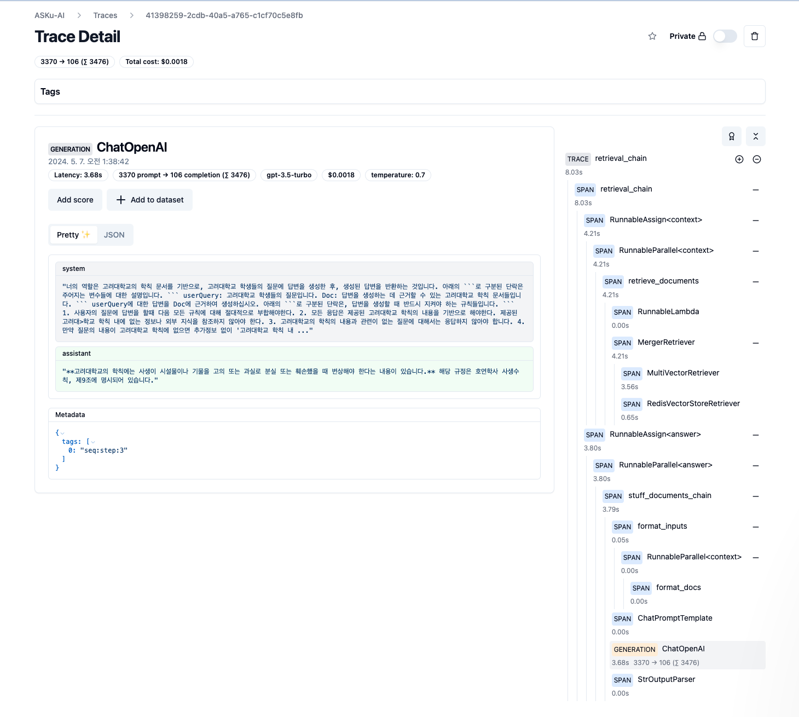The width and height of the screenshot is (799, 717).
Task: Collapse the trace tree panel icon
Action: 756,136
